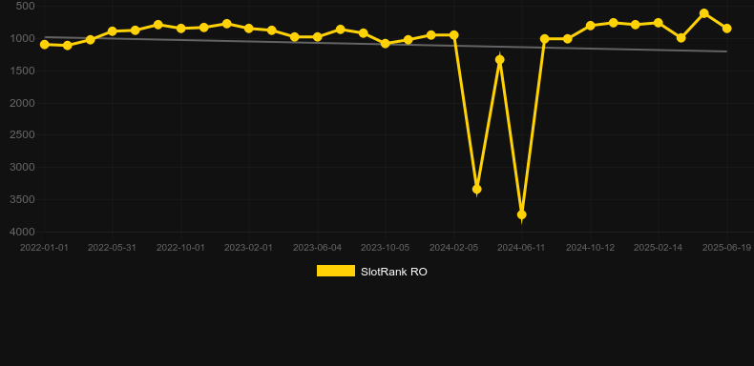
Task: Select the first data point at 2022-01-01
Action: click(x=45, y=44)
